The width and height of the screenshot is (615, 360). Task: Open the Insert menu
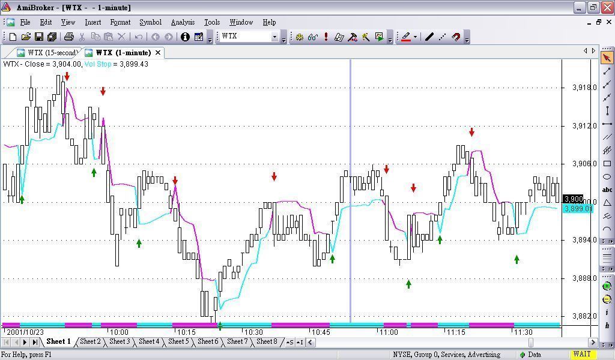93,22
